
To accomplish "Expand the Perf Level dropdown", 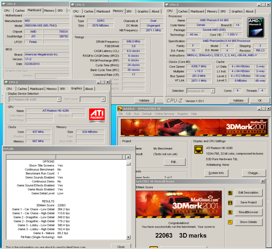I will pos(103,99).
